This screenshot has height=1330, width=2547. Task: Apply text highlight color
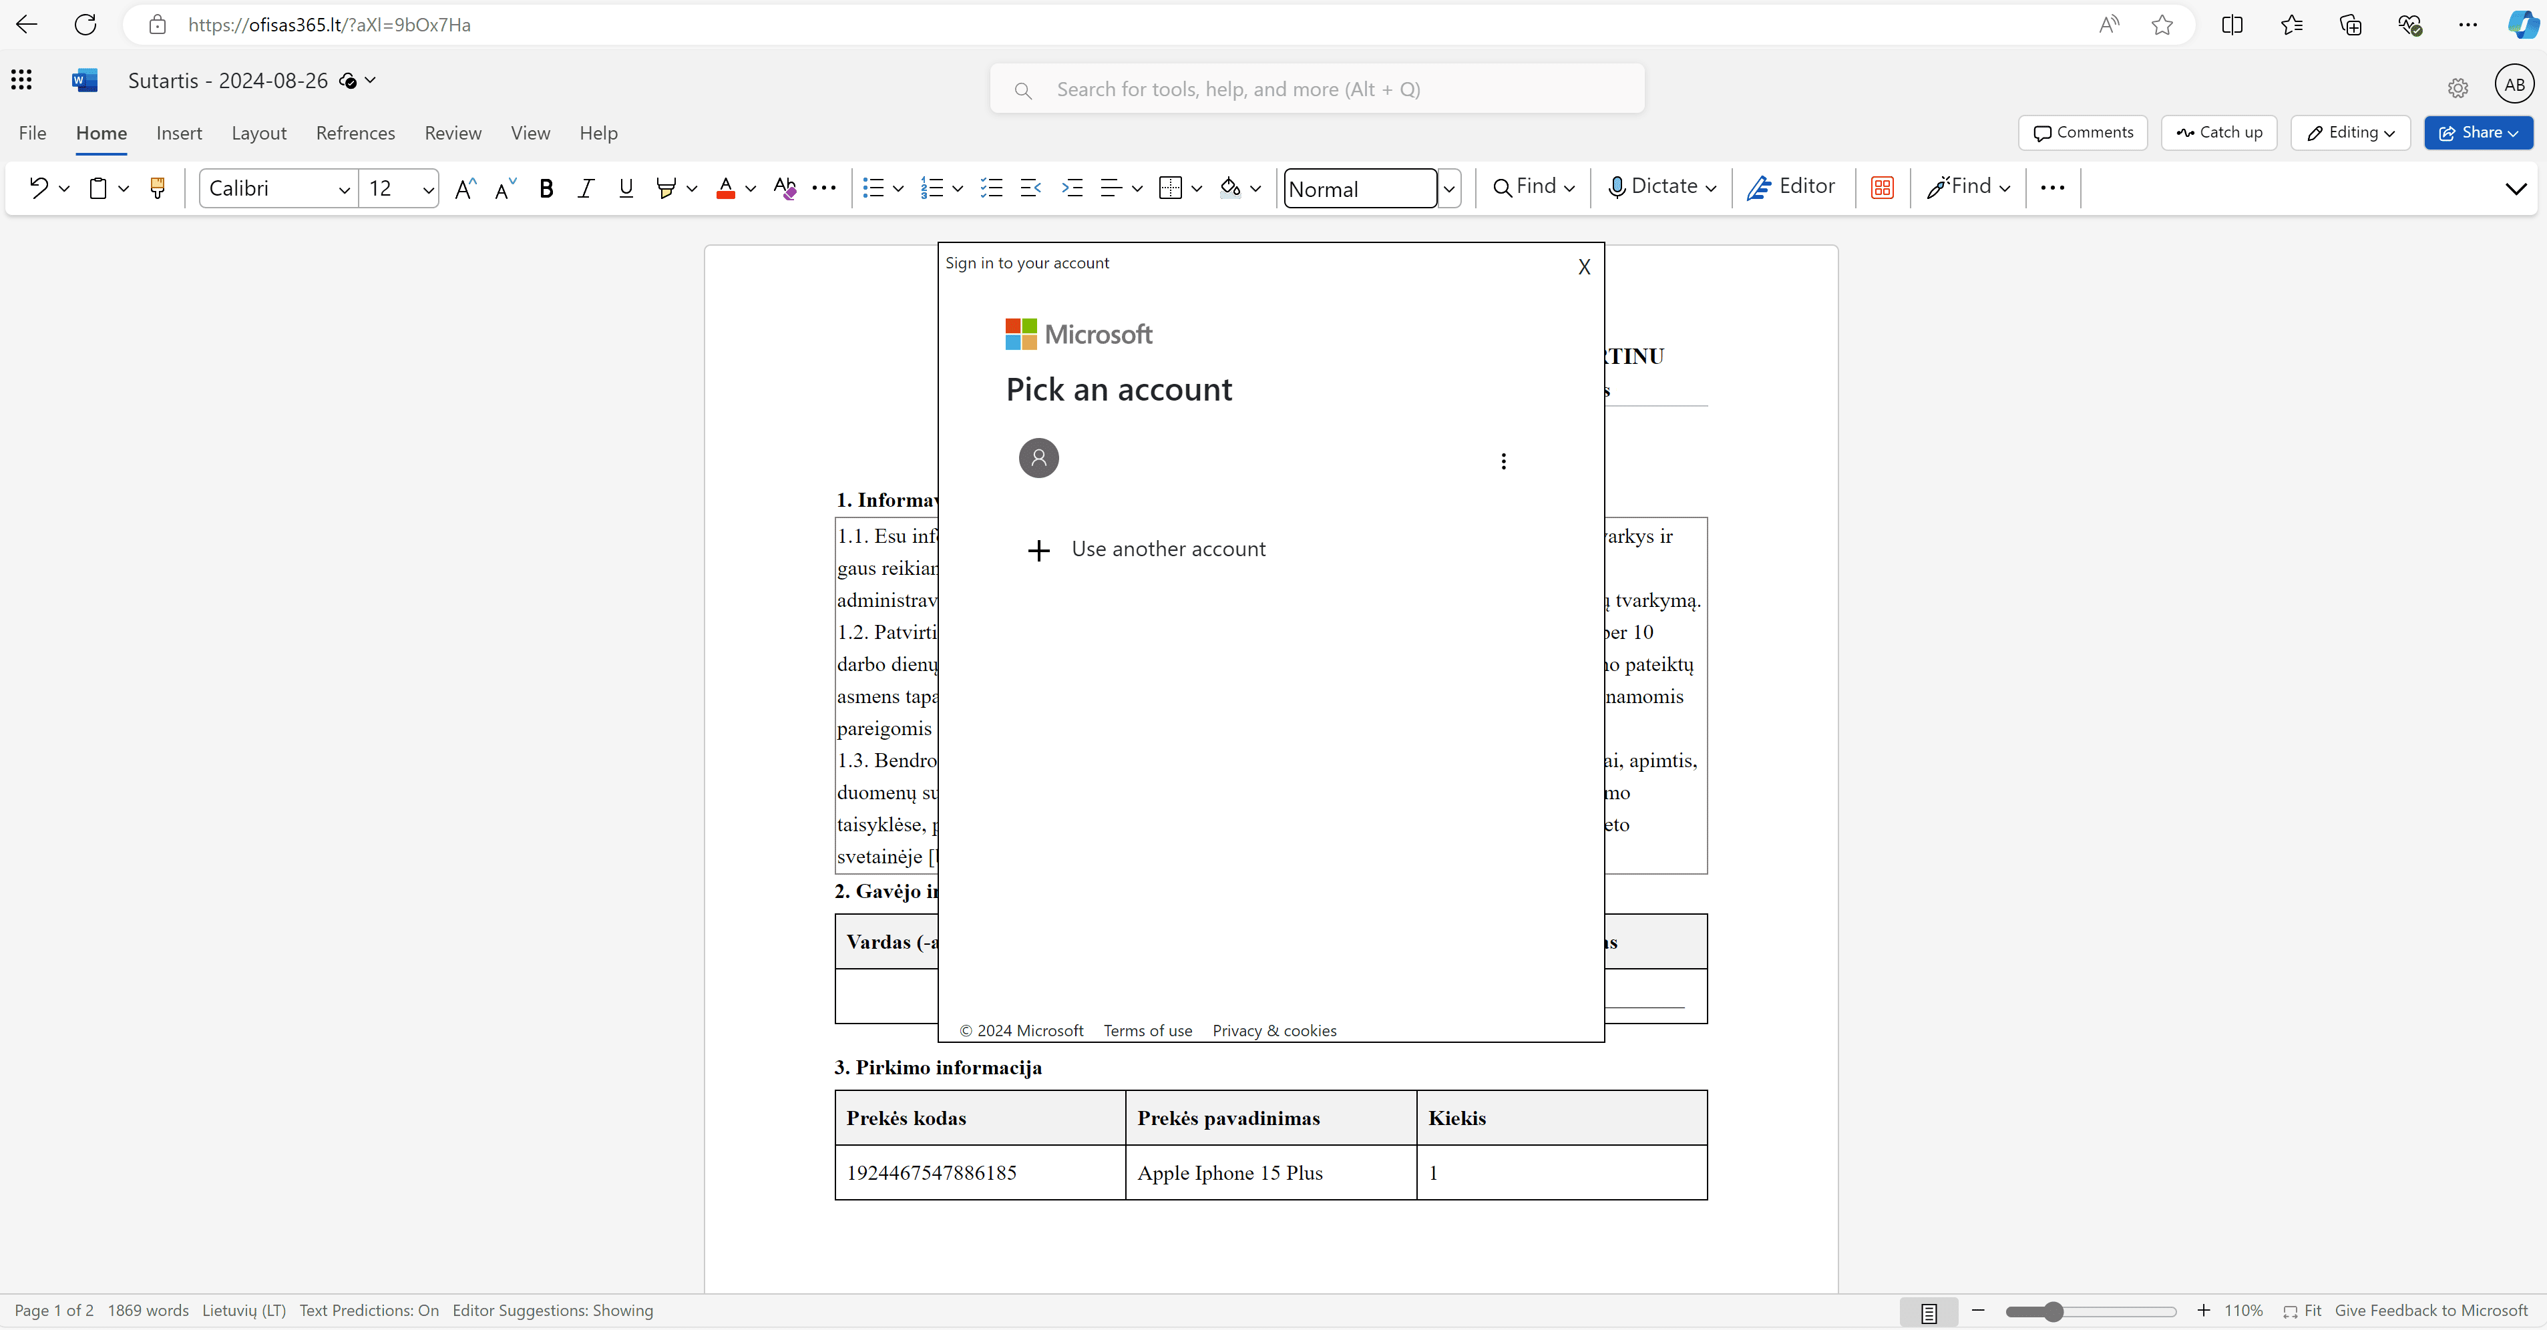[665, 188]
